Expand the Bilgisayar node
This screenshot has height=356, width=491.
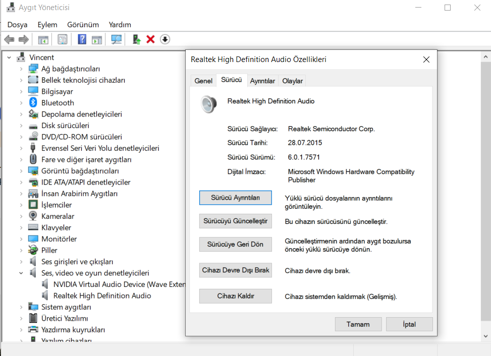coord(21,92)
